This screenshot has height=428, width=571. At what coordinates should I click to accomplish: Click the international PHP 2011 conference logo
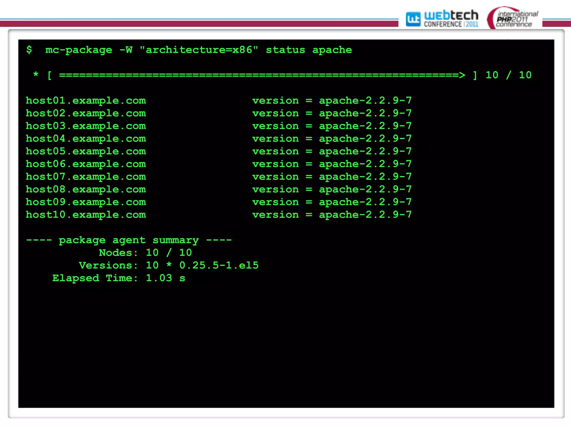[x=513, y=18]
